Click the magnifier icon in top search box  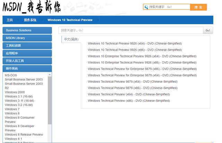pos(146,7)
